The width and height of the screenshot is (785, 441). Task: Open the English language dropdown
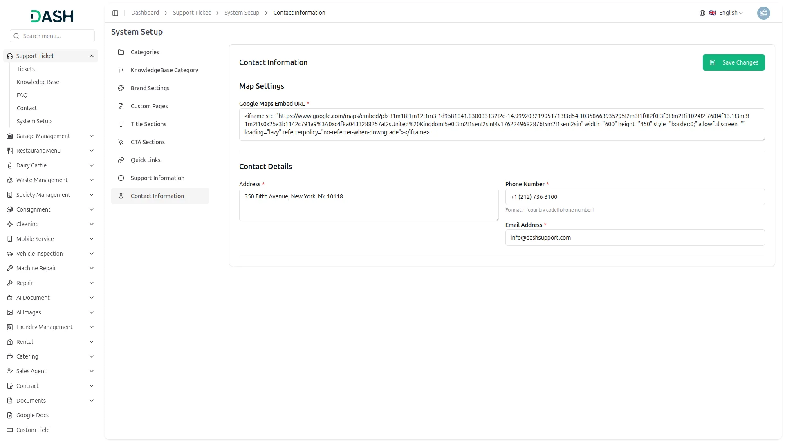pyautogui.click(x=731, y=13)
